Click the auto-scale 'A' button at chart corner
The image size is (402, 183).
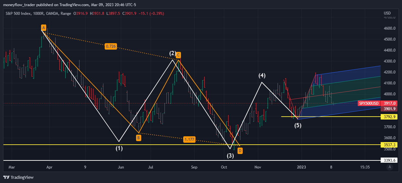click(390, 167)
